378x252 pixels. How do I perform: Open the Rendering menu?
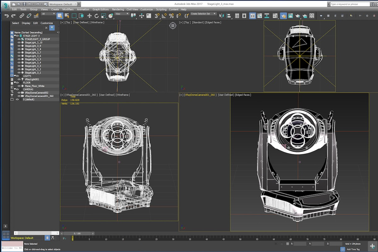coord(118,9)
